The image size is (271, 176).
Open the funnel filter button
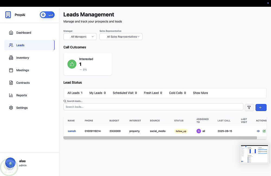point(249,107)
